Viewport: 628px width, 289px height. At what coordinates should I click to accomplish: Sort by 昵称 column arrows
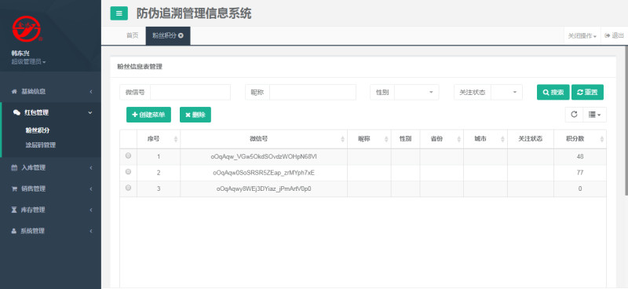pyautogui.click(x=386, y=139)
